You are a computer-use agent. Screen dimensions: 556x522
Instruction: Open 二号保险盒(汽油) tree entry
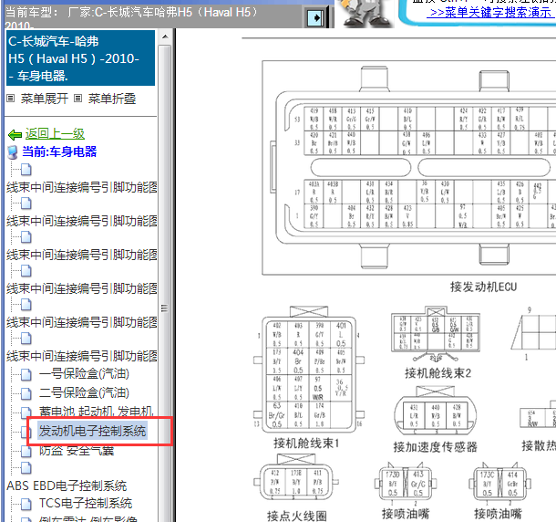[84, 392]
